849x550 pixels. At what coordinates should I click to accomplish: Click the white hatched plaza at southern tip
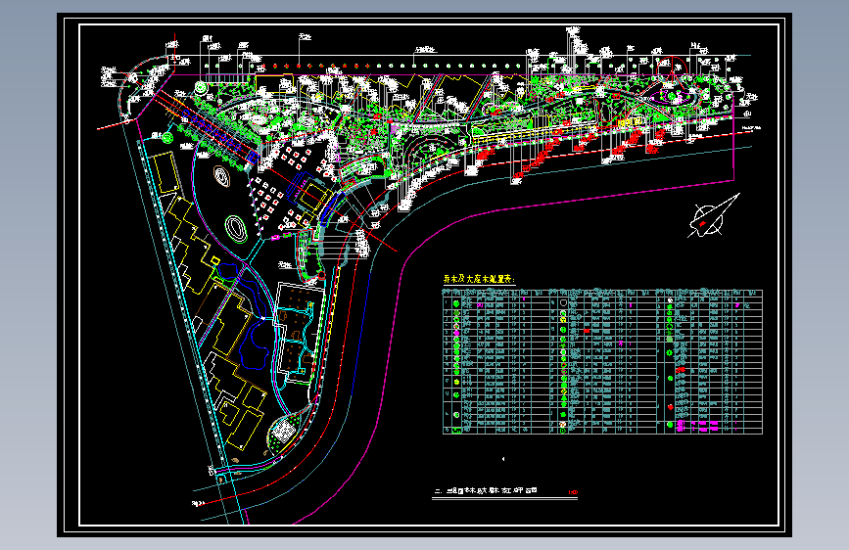point(283,432)
